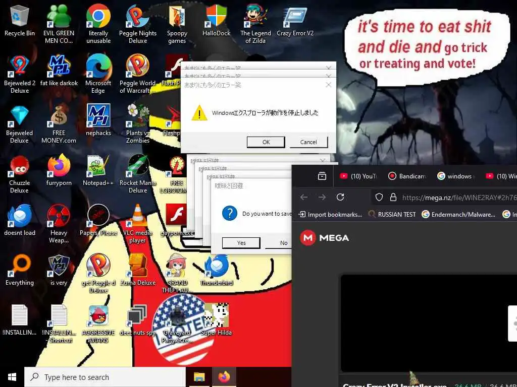This screenshot has width=517, height=387.
Task: Open the !INSTALLIN... text file
Action: (20, 320)
